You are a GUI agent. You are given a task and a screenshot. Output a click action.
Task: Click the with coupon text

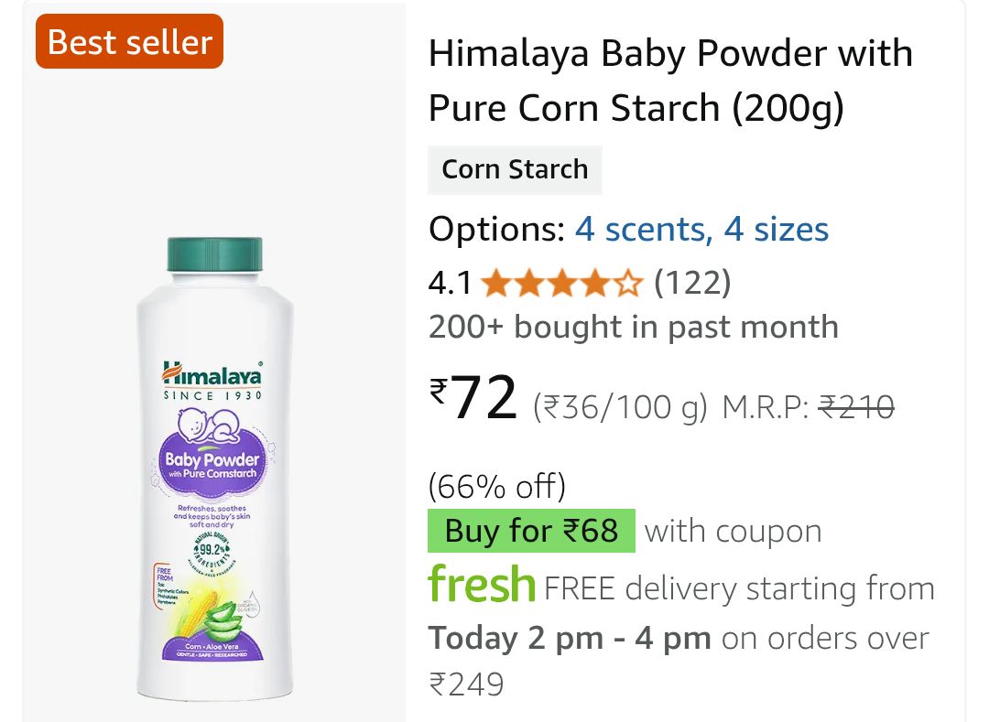coord(734,532)
